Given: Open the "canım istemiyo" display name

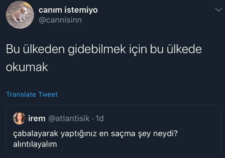Looking at the screenshot, I should tap(68, 10).
